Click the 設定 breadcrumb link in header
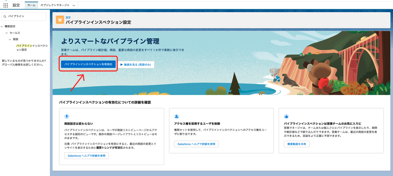 point(68,17)
